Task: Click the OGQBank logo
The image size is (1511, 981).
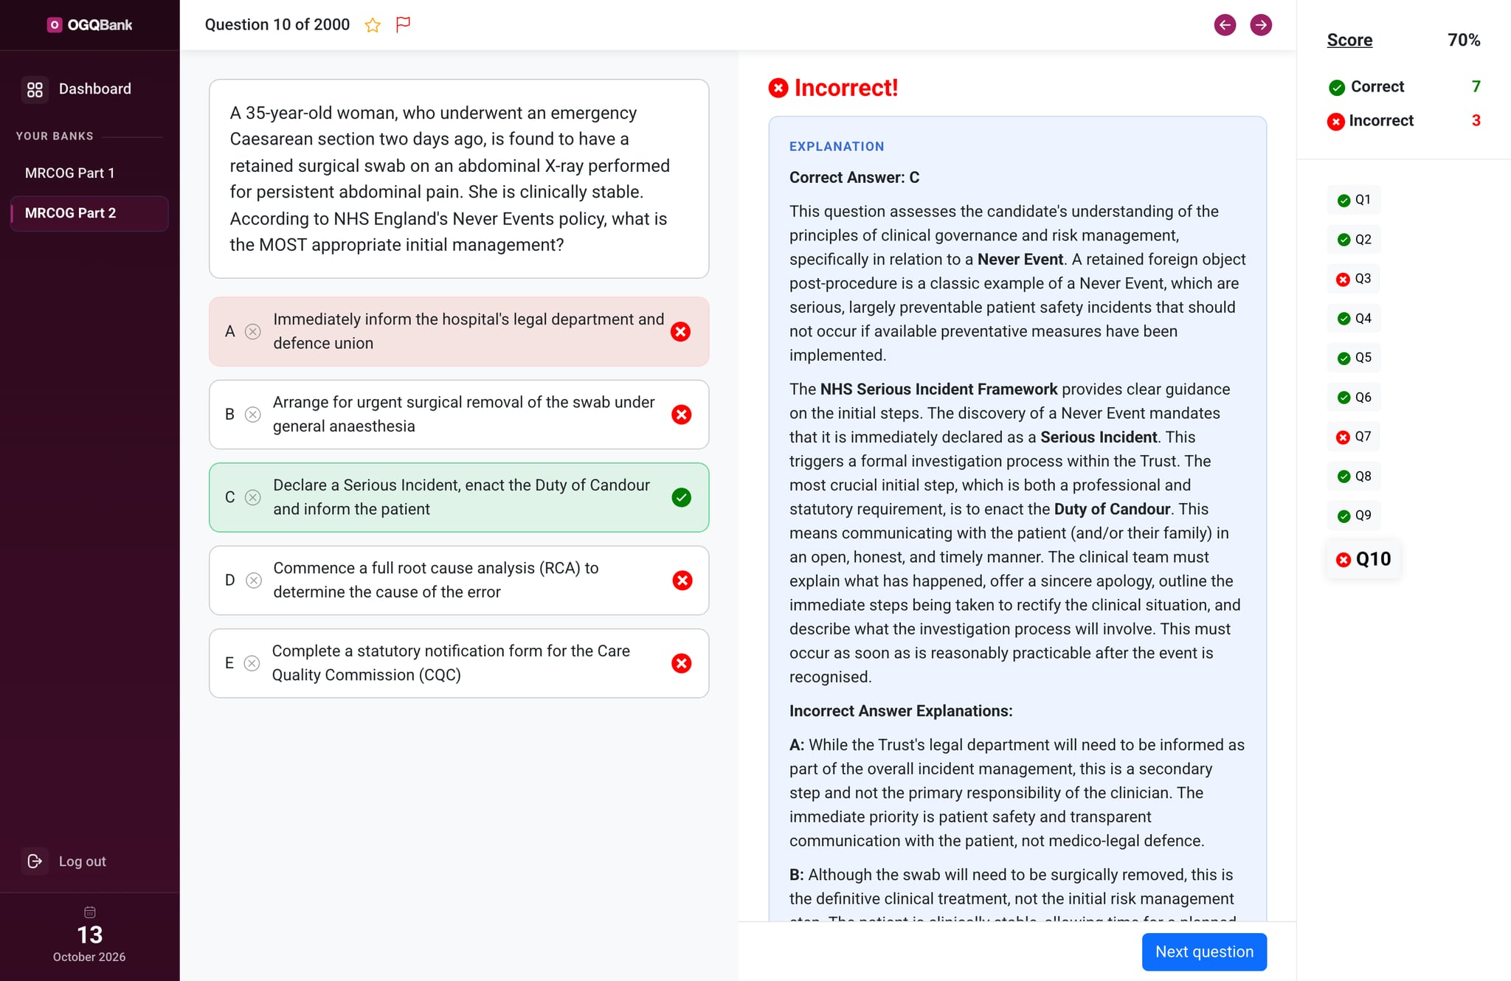Action: point(89,25)
